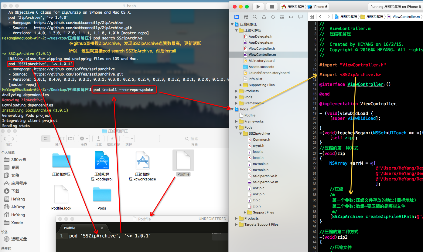Switch Finder to Cover Flow view
Image resolution: width=423 pixels, height=252 pixels.
tap(71, 139)
